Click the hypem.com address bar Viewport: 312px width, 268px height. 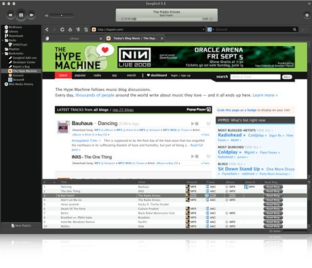(x=148, y=29)
